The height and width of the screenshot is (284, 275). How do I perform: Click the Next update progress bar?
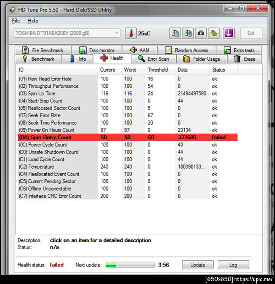coord(130,265)
